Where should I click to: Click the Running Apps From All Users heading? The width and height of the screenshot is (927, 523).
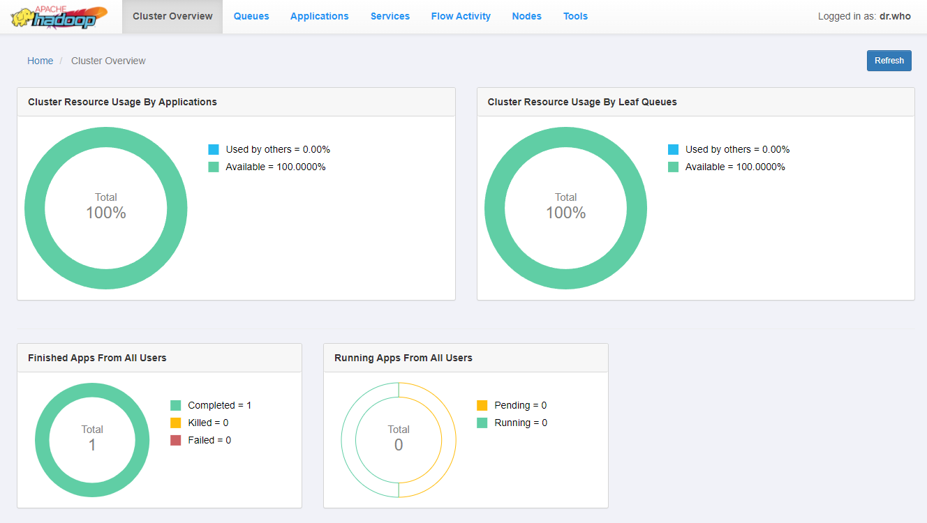(x=403, y=358)
